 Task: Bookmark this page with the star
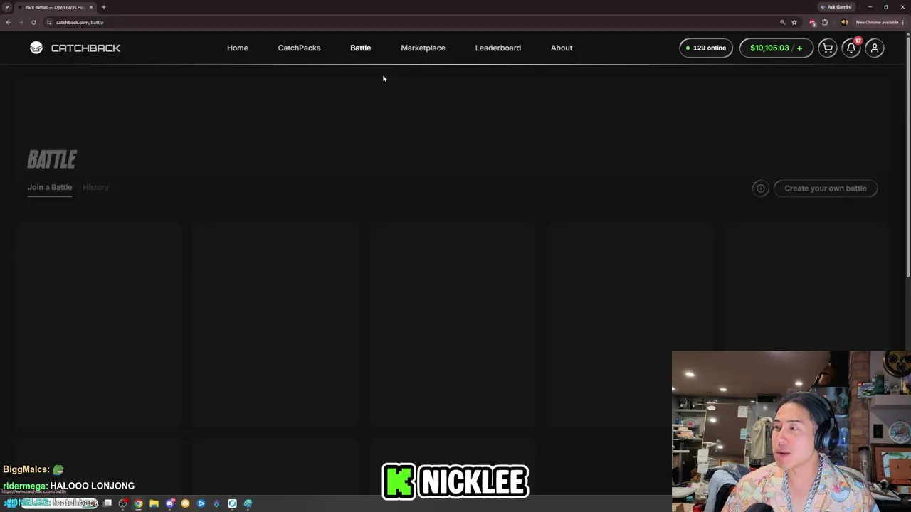(x=794, y=22)
